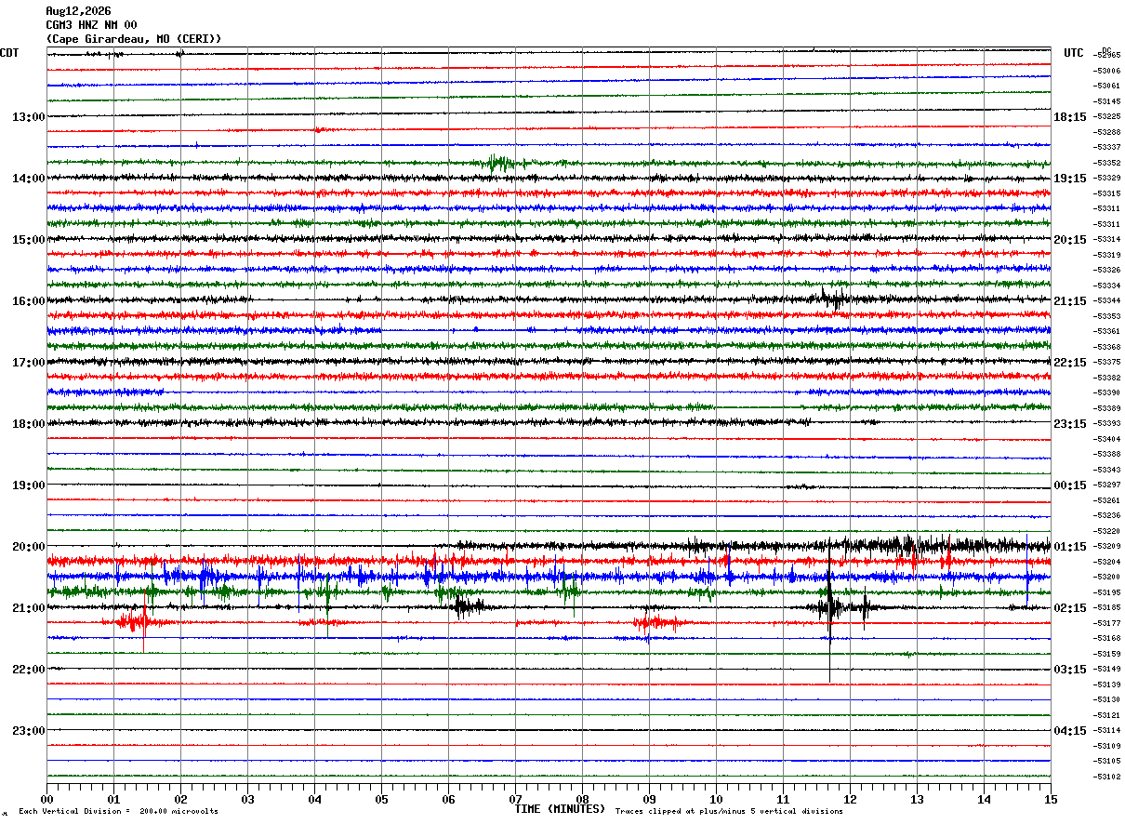The image size is (1125, 824).
Task: Click the DC offset value '-53329'
Action: (x=1106, y=178)
